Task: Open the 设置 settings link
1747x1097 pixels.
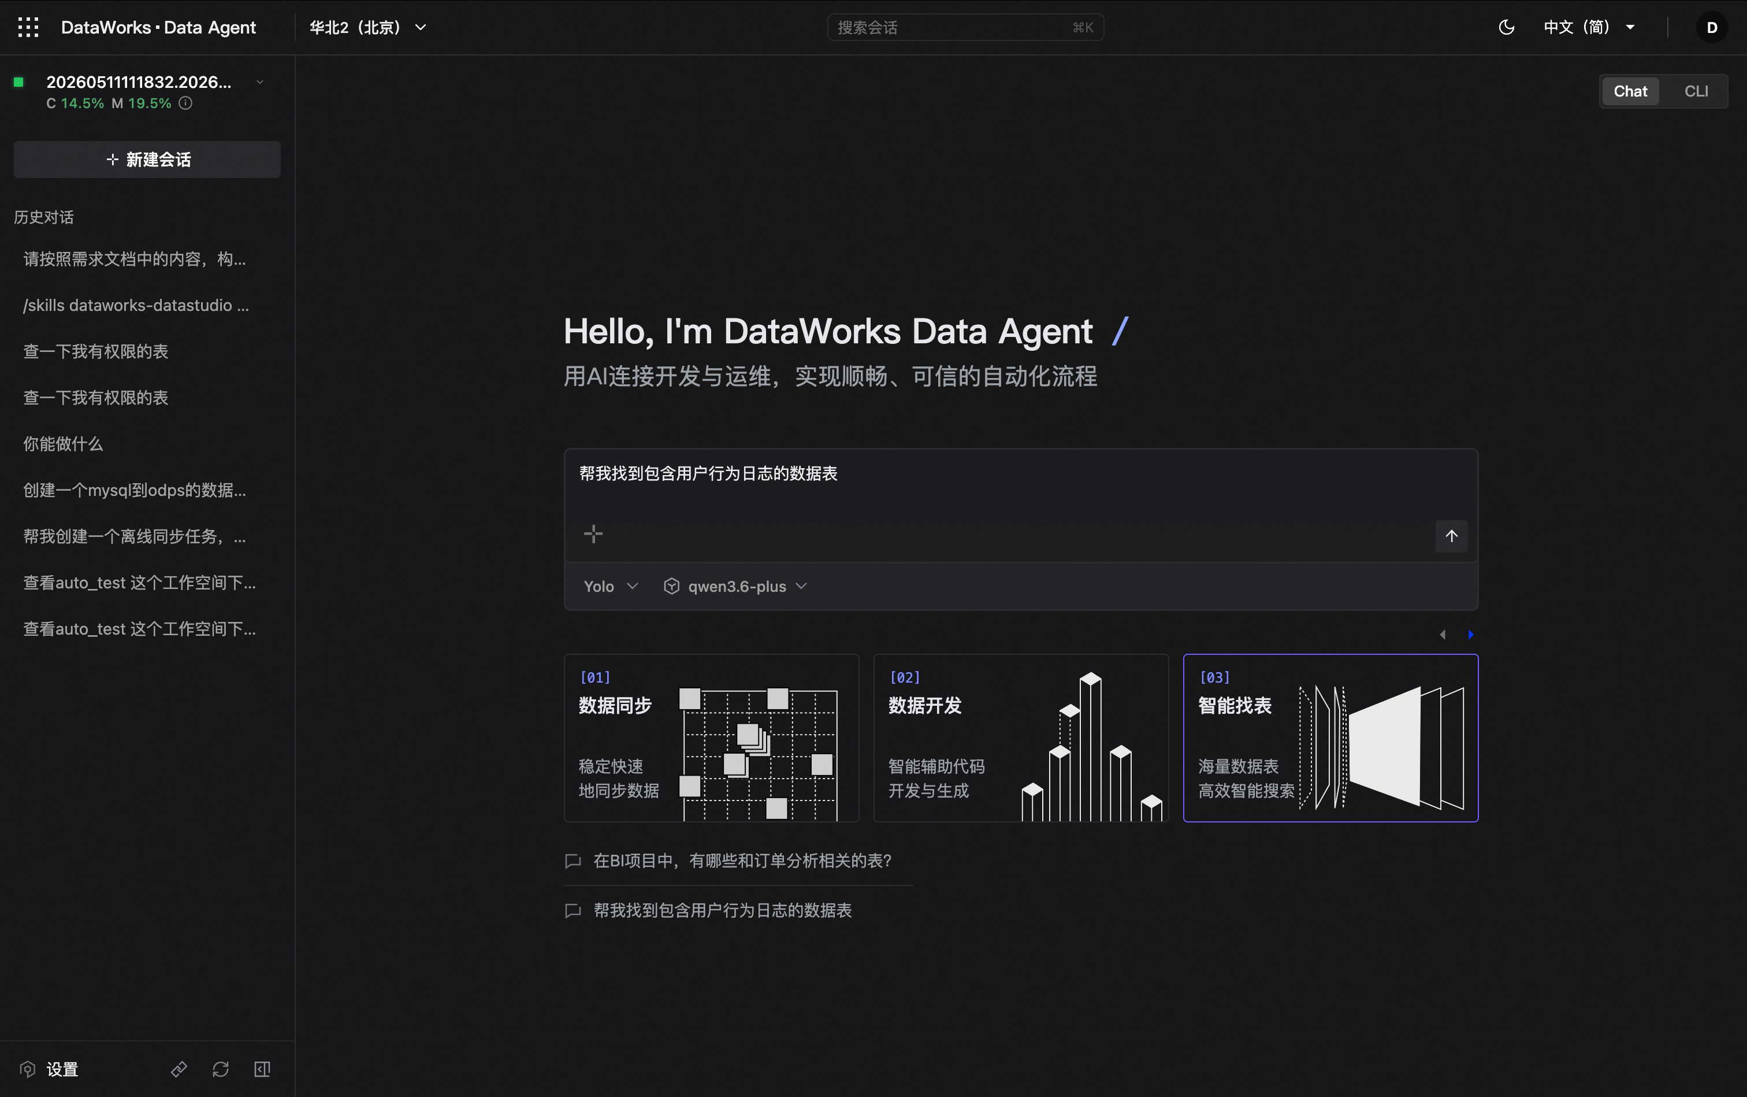Action: 62,1069
